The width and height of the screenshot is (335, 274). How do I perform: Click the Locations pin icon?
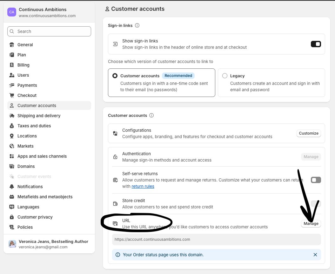click(x=12, y=136)
